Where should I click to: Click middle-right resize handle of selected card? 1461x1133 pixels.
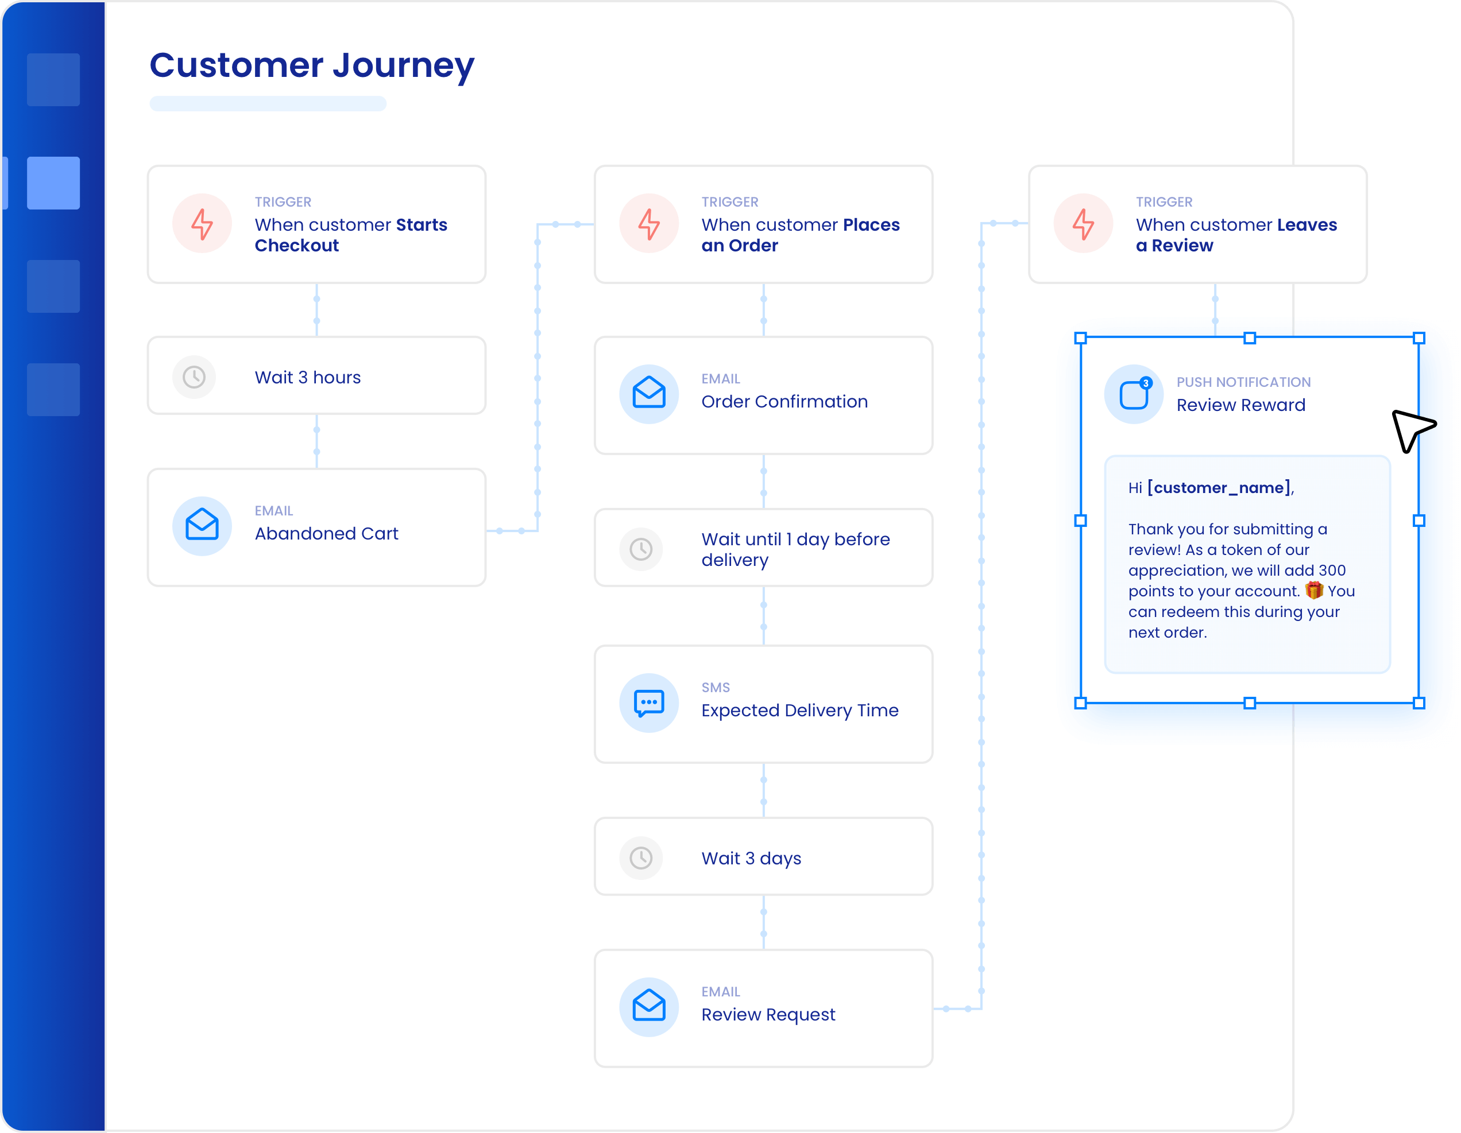tap(1419, 521)
